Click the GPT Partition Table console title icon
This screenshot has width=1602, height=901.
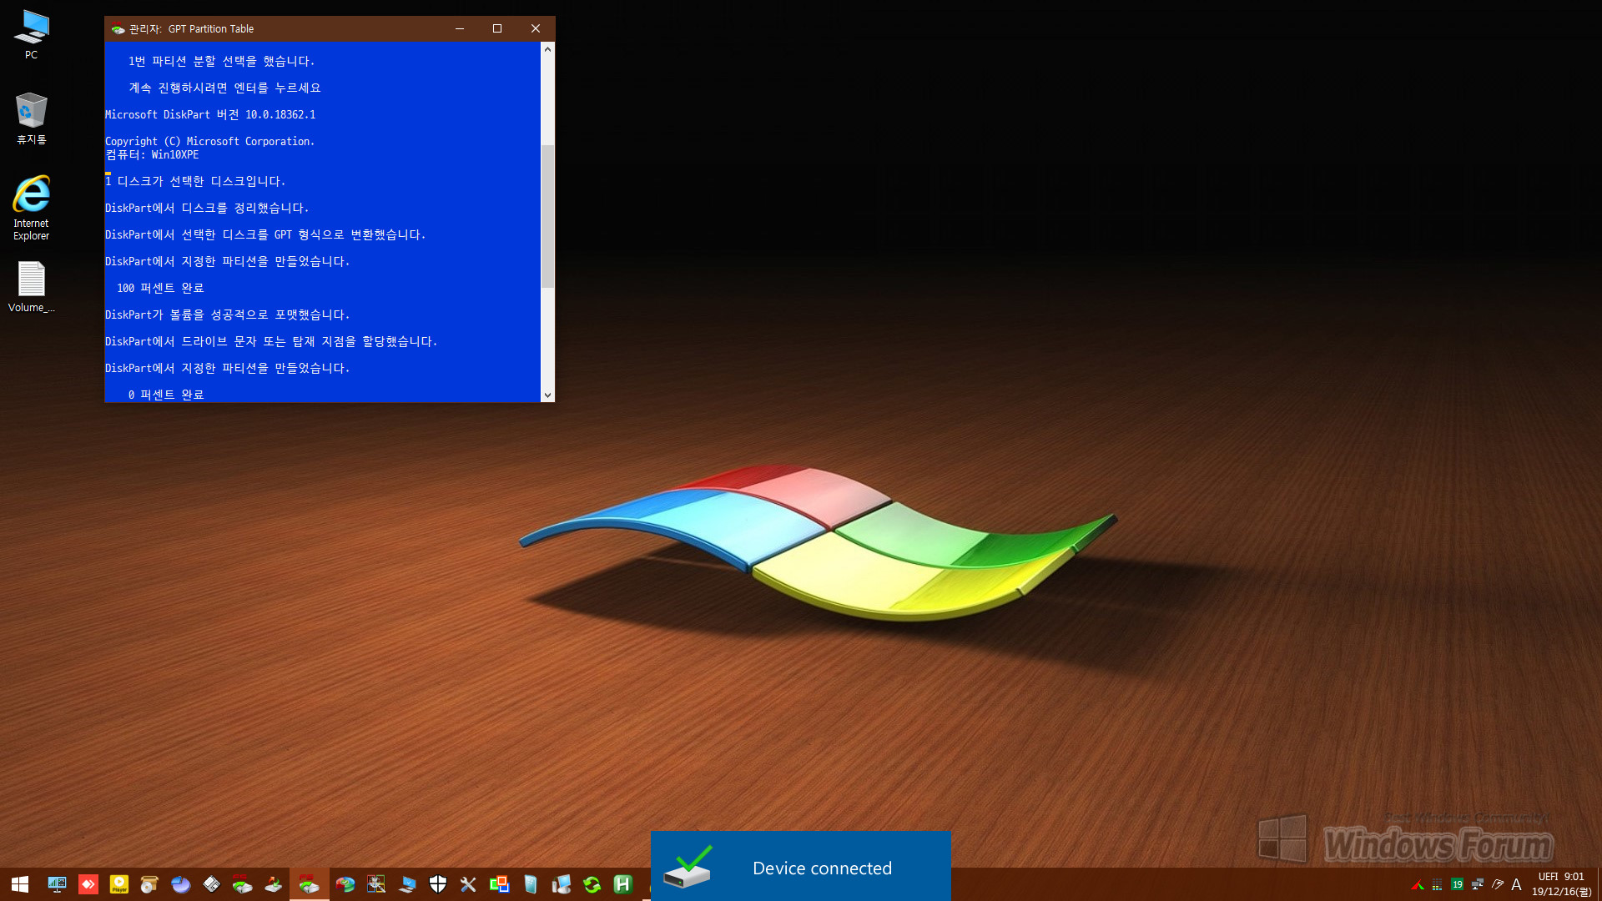tap(118, 28)
